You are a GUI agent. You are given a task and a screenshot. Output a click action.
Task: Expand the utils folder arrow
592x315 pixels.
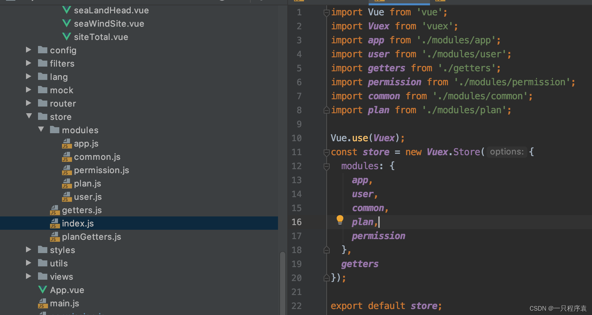click(29, 263)
